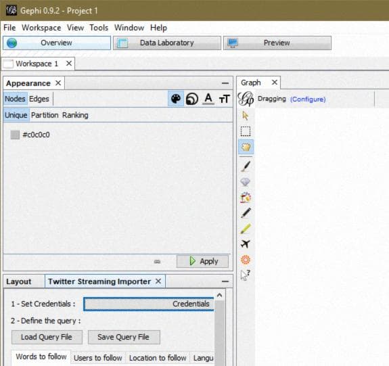Switch to the Layout panel tab
The height and width of the screenshot is (366, 389).
(x=19, y=281)
